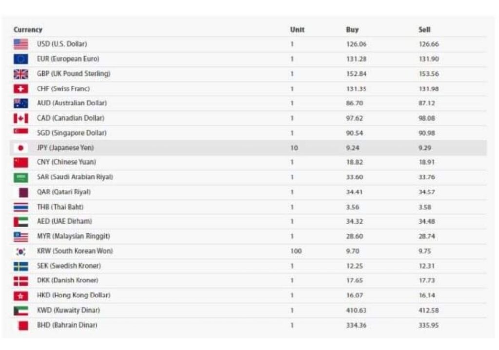The height and width of the screenshot is (350, 499).
Task: Click the Canadian Dollar flag icon
Action: (x=20, y=118)
